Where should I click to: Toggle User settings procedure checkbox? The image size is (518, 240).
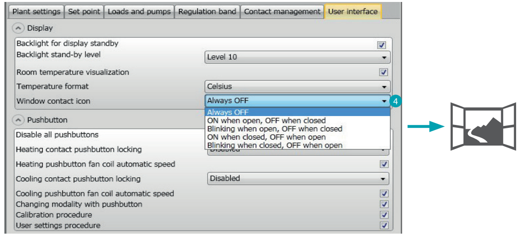pos(384,225)
